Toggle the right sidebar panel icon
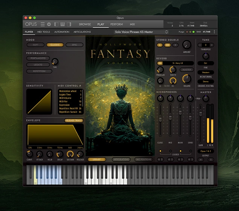 point(69,24)
